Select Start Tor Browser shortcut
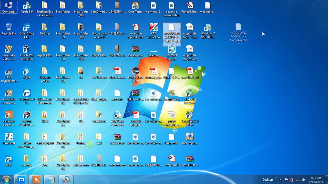 pos(190,97)
